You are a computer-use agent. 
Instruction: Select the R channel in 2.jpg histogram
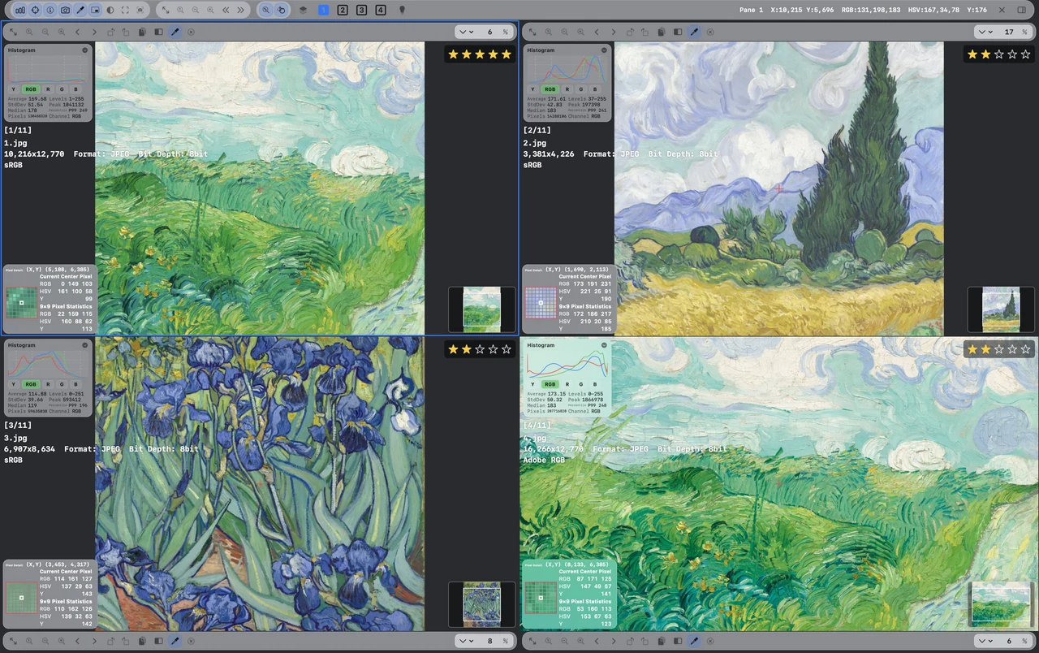[x=567, y=89]
